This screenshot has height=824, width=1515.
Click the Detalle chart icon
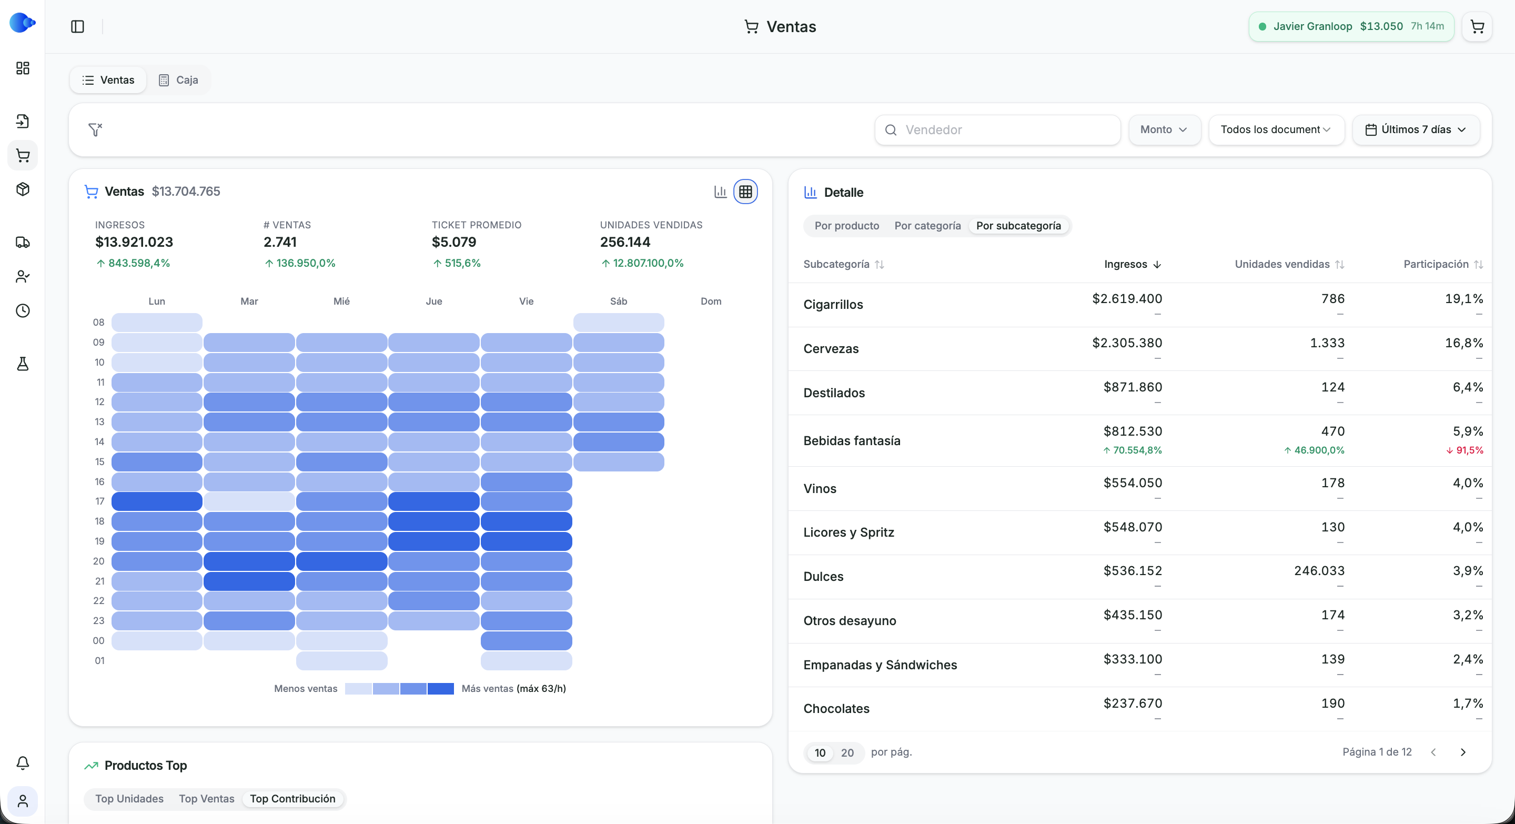click(811, 193)
